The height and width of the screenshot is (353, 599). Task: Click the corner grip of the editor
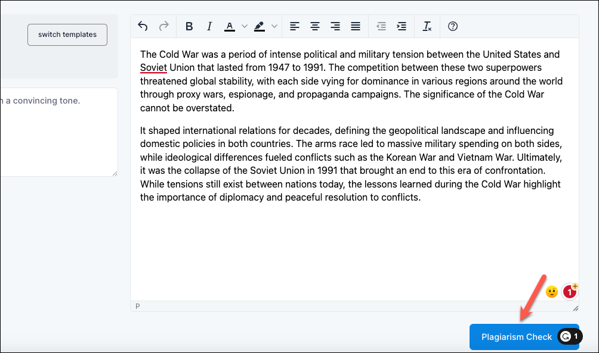coord(575,308)
